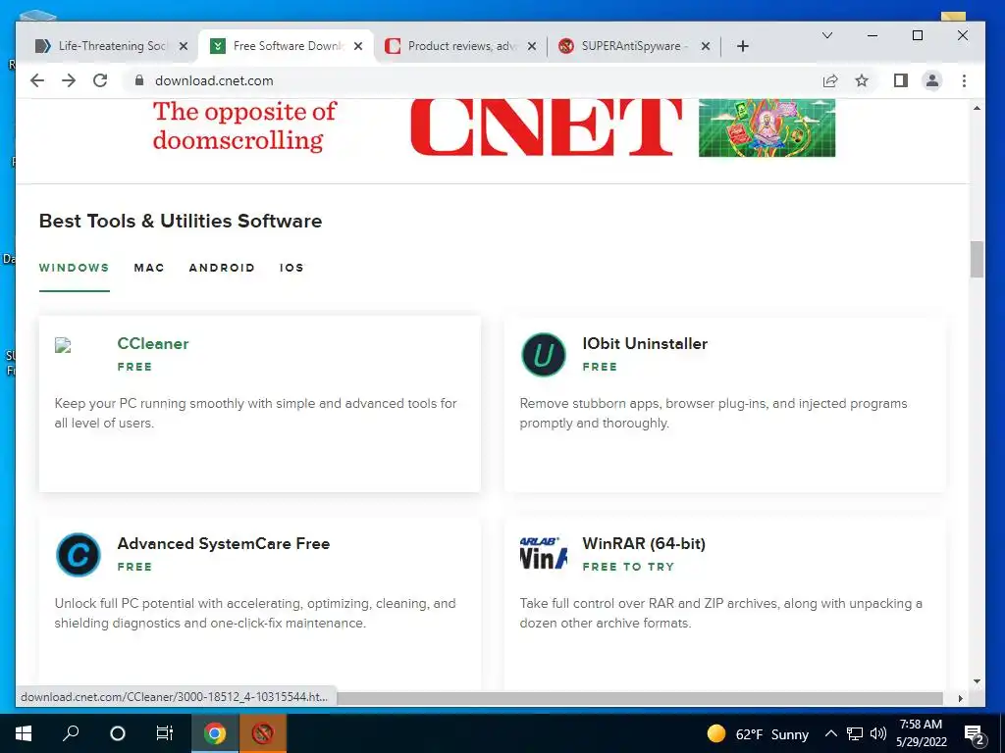Open the volume control tray icon
The height and width of the screenshot is (753, 1005).
[x=878, y=733]
